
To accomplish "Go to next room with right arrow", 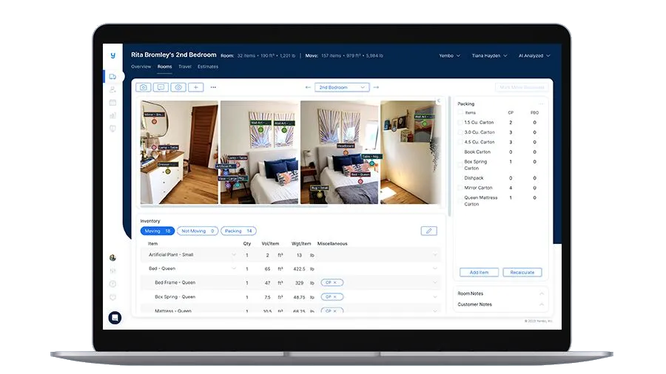I will click(376, 87).
